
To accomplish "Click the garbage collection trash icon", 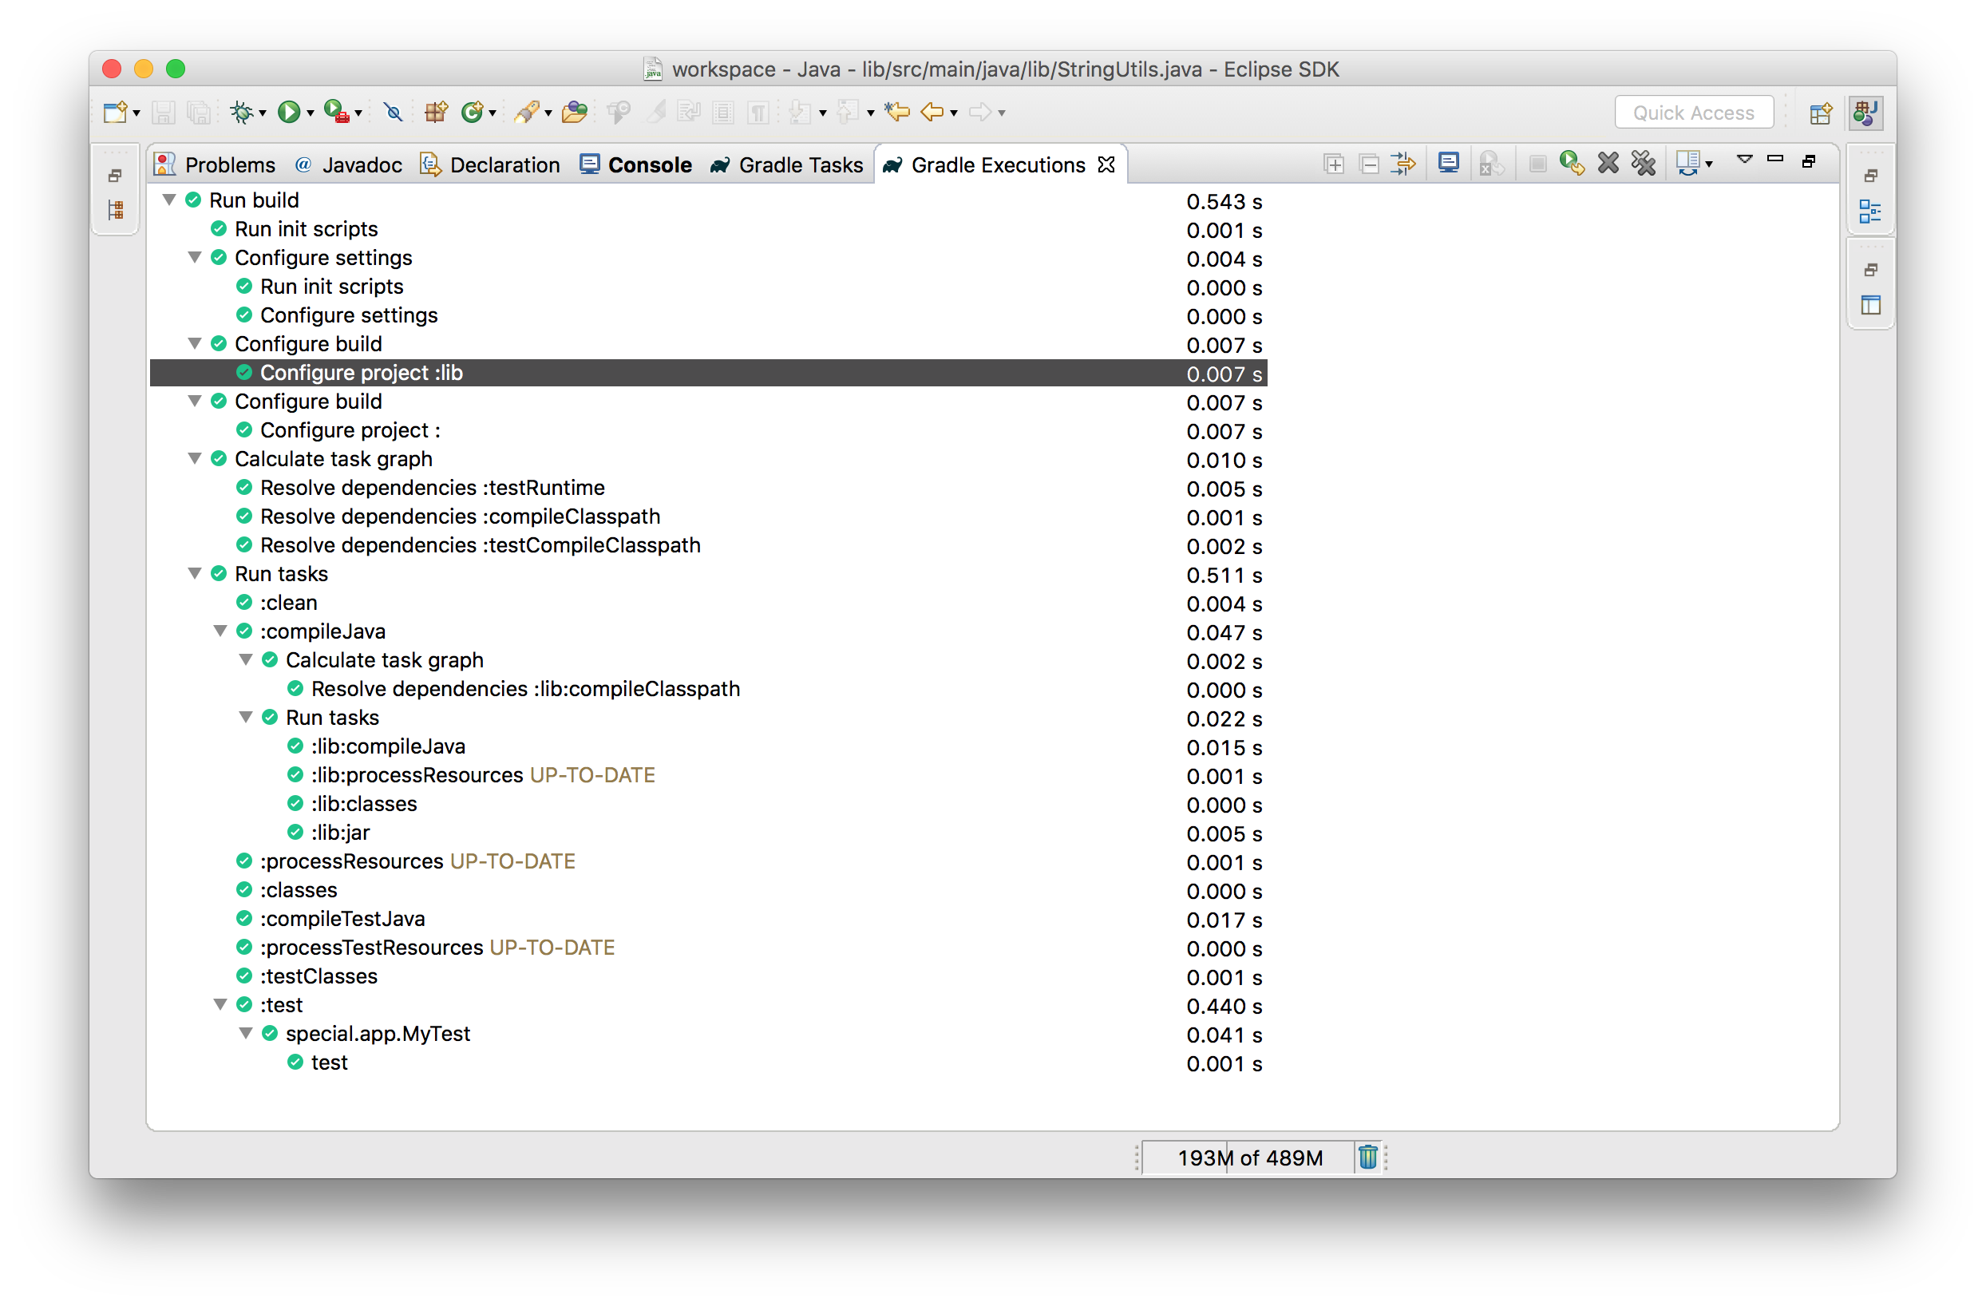I will point(1368,1156).
